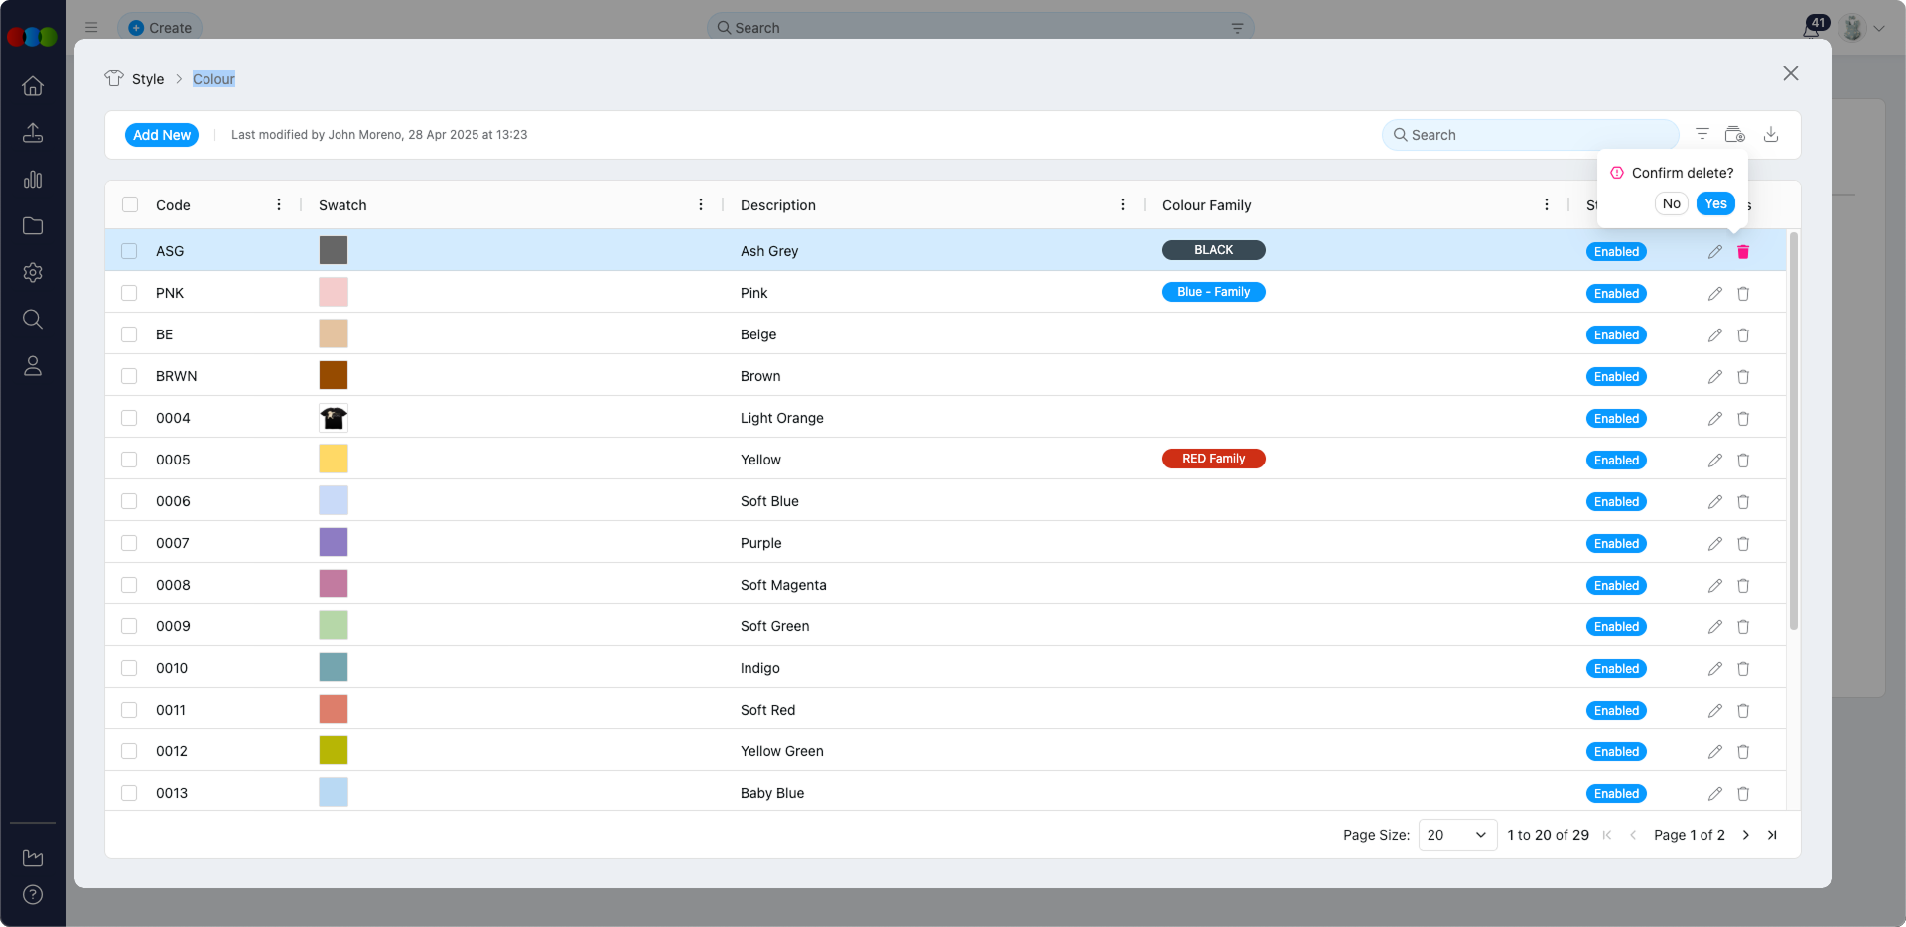Click the Colour breadcrumb item
Image resolution: width=1906 pixels, height=927 pixels.
(213, 79)
